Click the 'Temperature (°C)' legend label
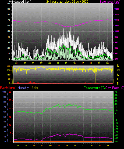 (95, 88)
